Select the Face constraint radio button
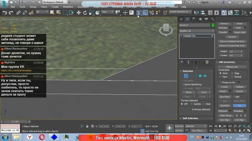 click(220, 77)
